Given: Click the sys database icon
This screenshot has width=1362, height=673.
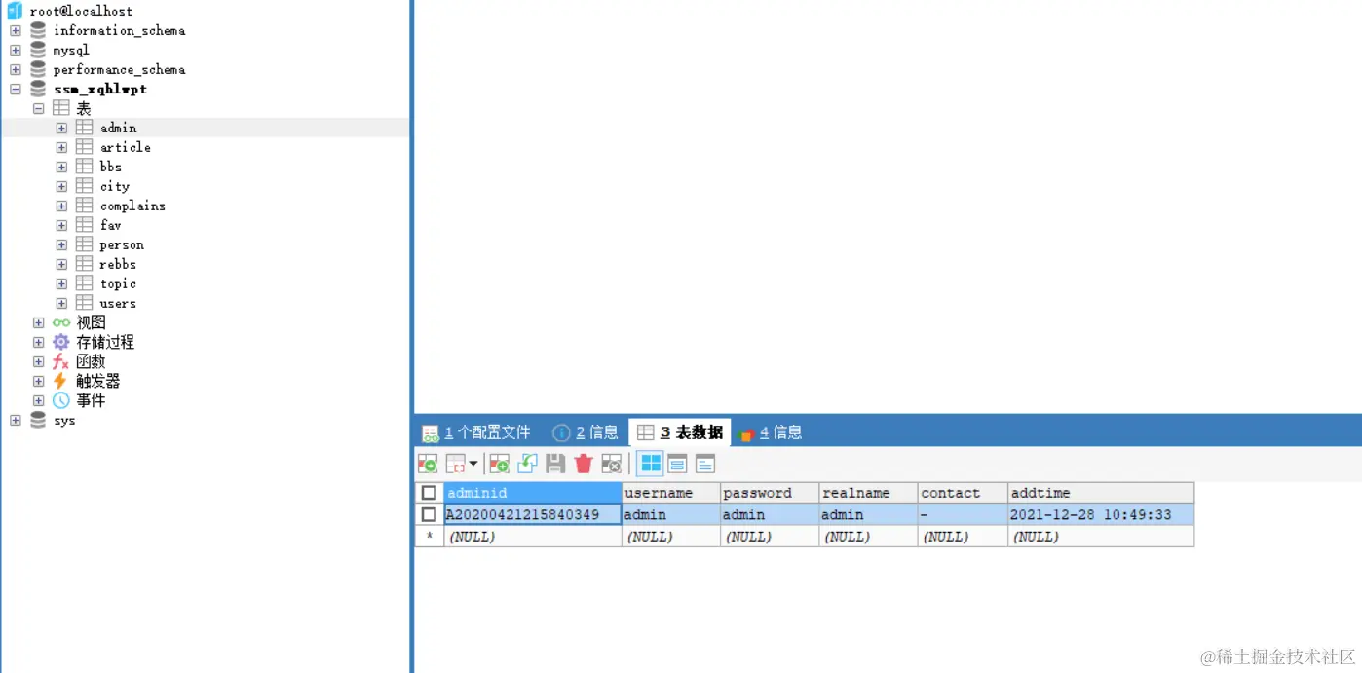Looking at the screenshot, I should (x=38, y=420).
